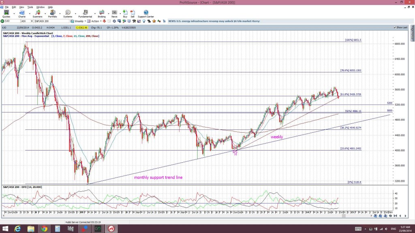Open the File menu
The height and width of the screenshot is (233, 415).
pos(6,7)
